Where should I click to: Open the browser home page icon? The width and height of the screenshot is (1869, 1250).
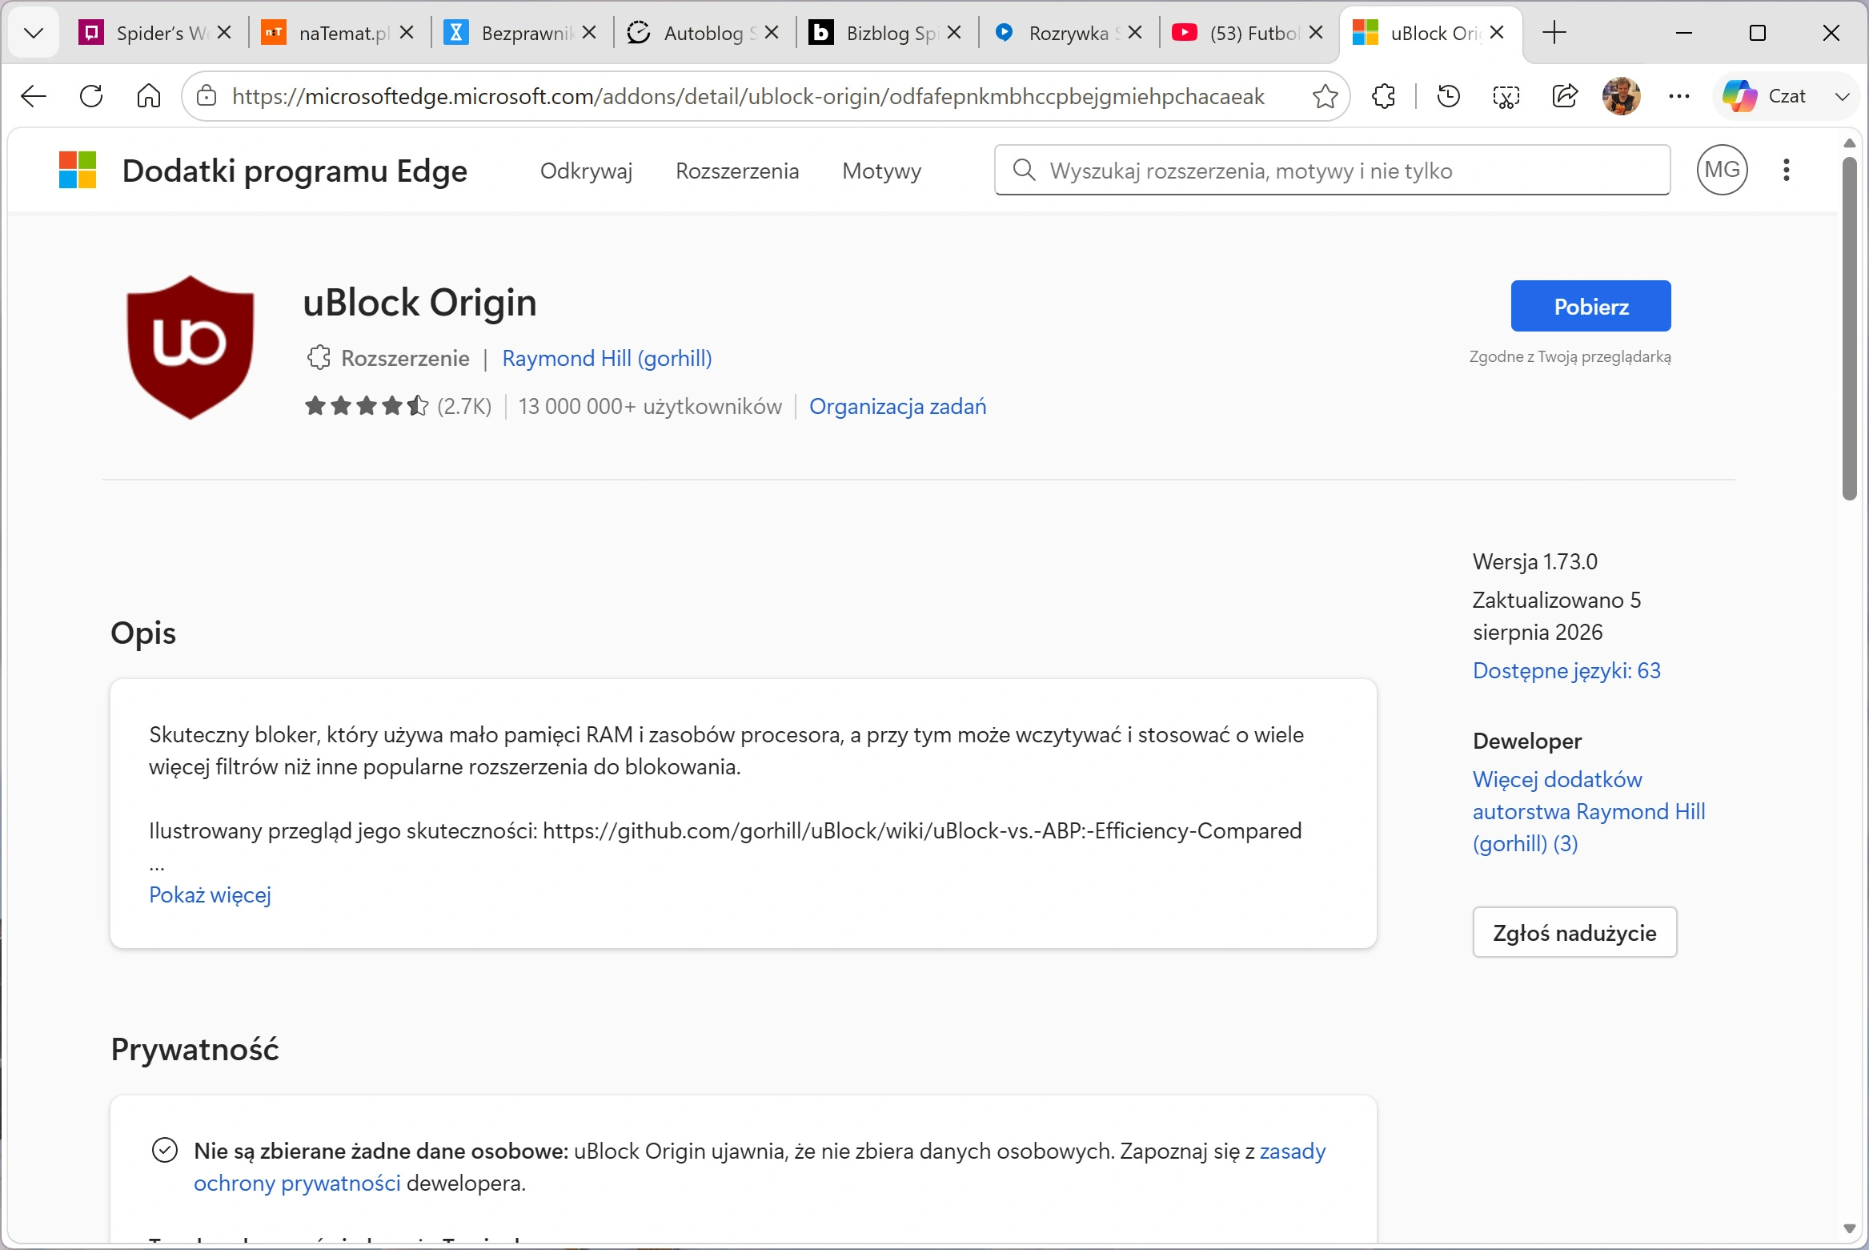149,97
